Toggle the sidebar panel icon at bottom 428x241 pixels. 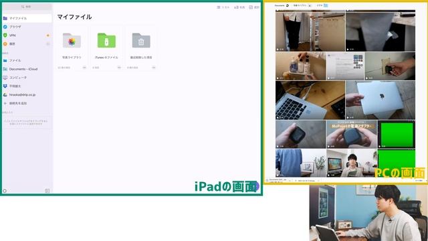tap(47, 191)
